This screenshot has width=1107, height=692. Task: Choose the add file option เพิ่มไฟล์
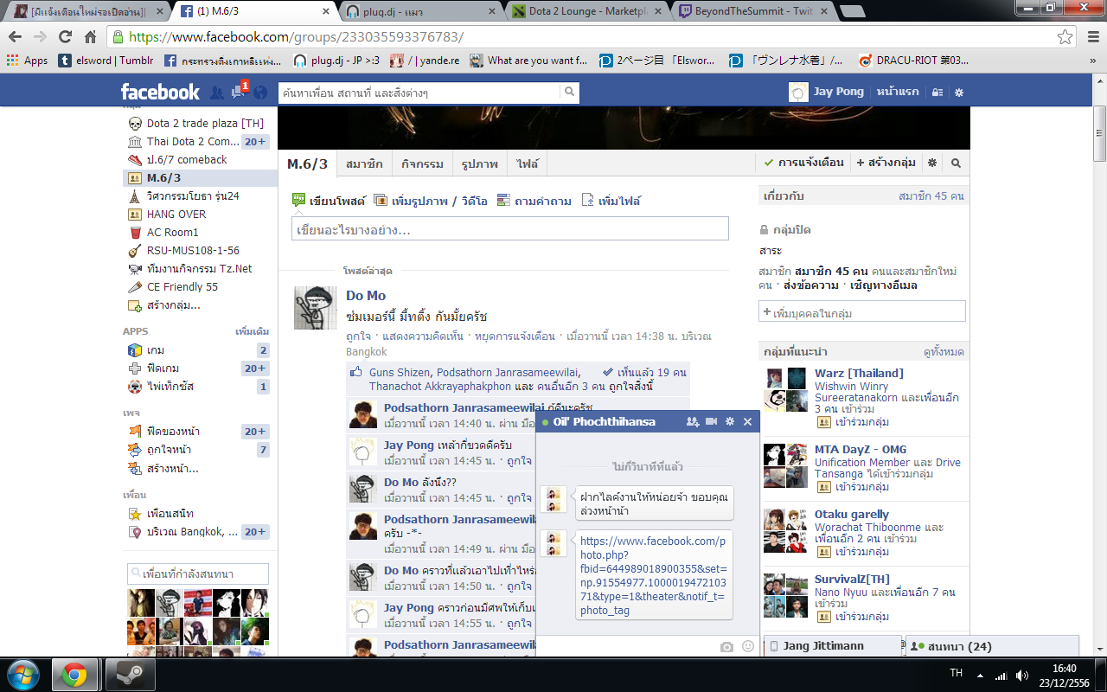click(x=611, y=201)
